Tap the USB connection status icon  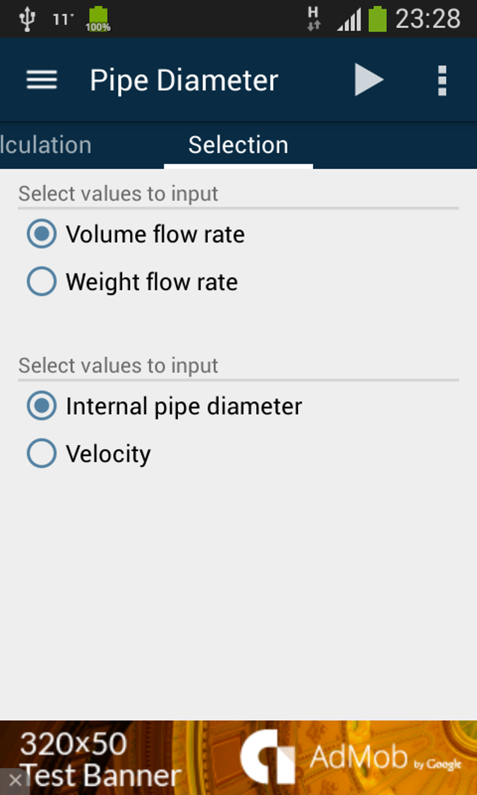point(27,20)
